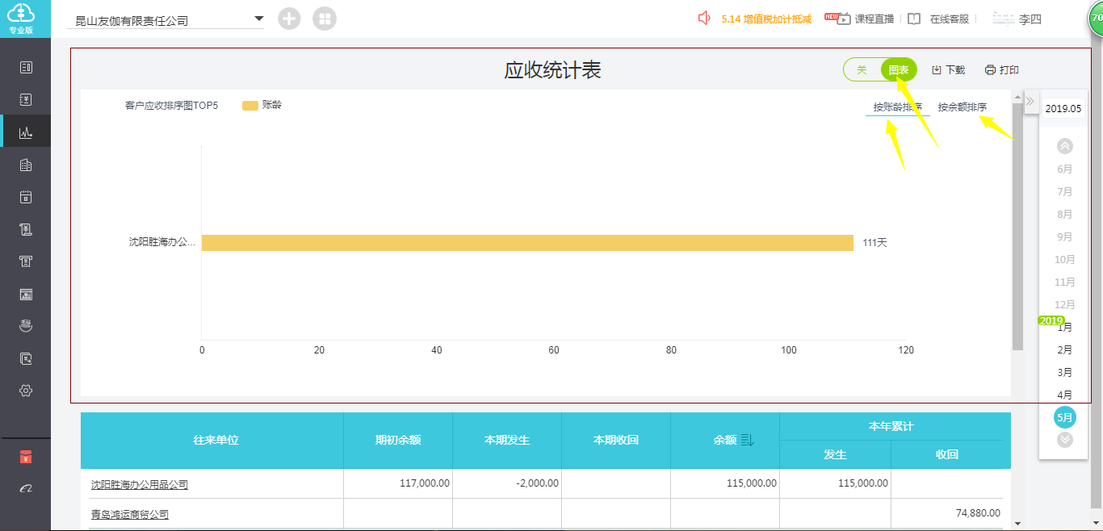
Task: Open the settings gear icon in sidebar
Action: click(x=26, y=391)
